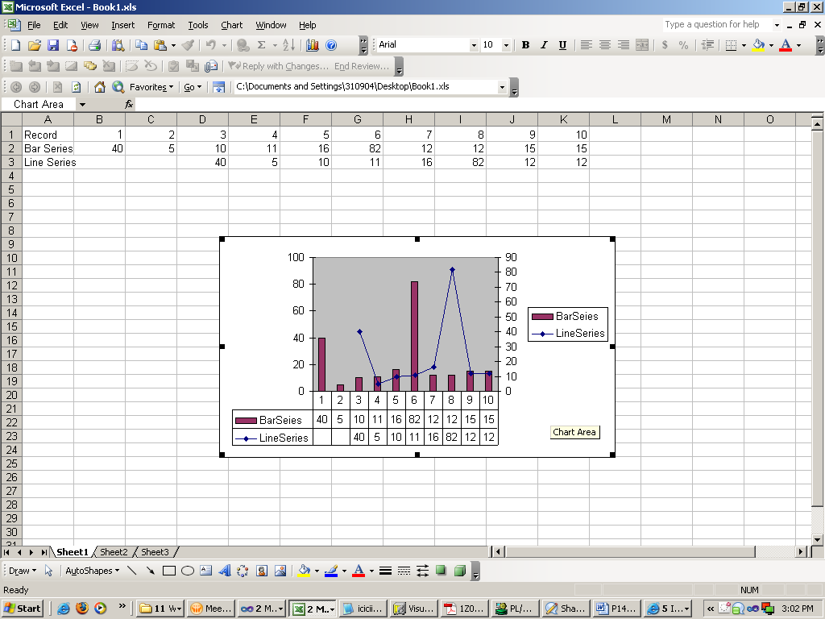Toggle Underline formatting
Viewport: 825px width, 619px height.
(x=562, y=45)
